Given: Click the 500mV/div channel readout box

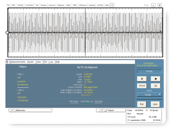Looking at the screenshot, I should coord(30,110).
